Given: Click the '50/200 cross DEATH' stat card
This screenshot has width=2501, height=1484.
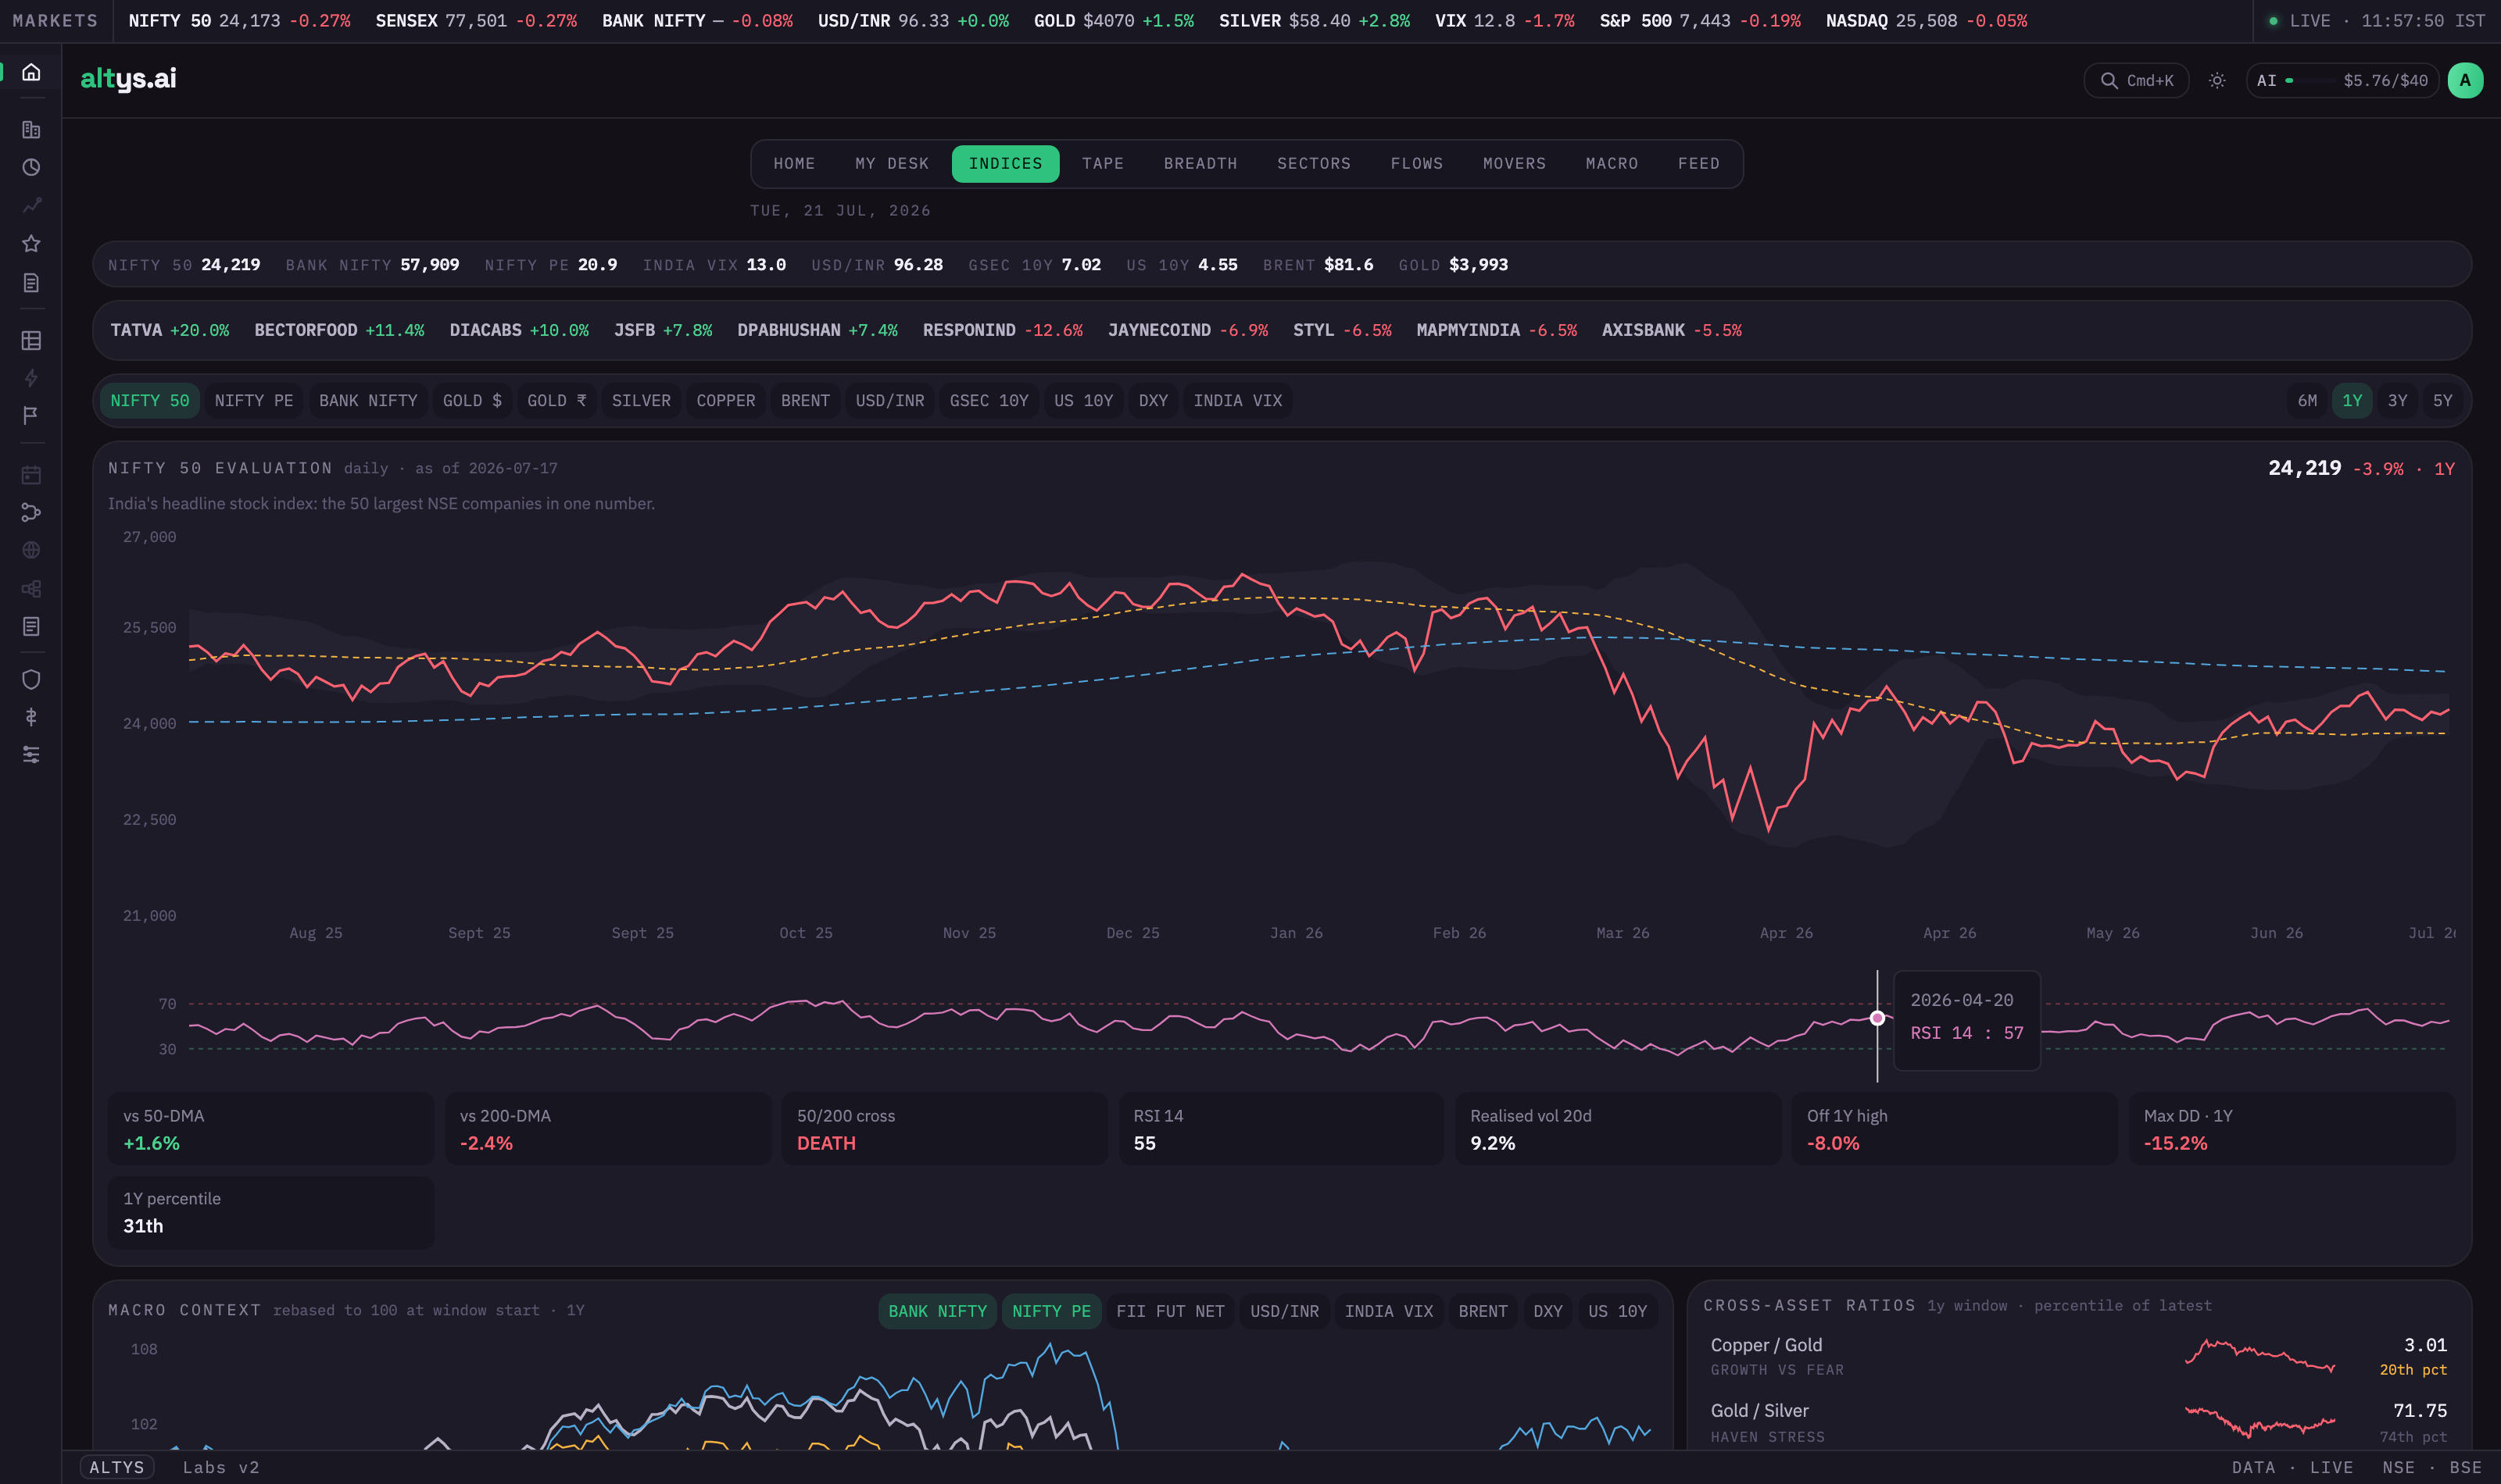Looking at the screenshot, I should 943,1129.
